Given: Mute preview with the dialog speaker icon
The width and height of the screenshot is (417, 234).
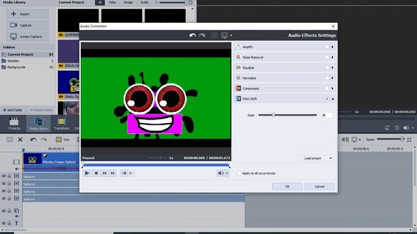Looking at the screenshot, I should 220,174.
